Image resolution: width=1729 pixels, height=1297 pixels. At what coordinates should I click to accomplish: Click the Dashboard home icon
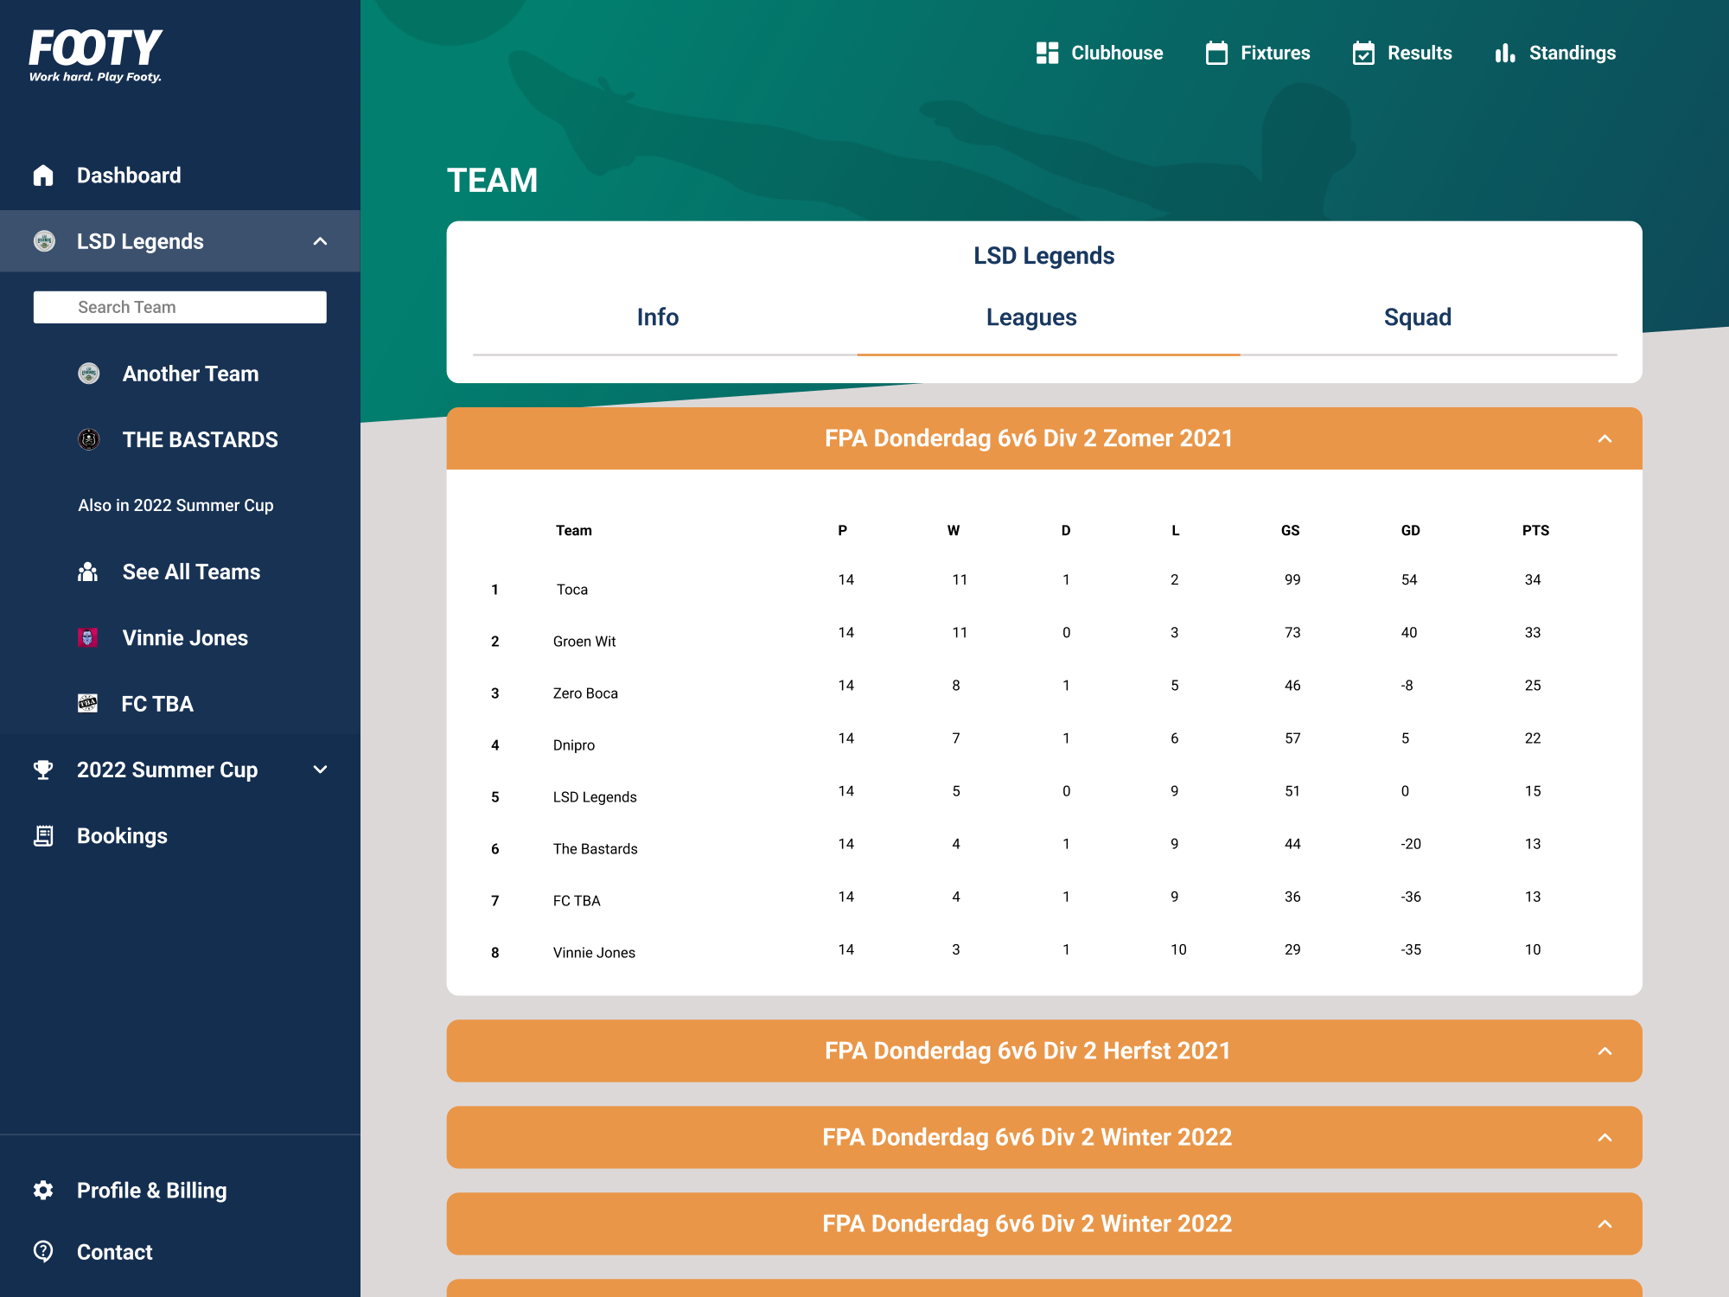(43, 176)
